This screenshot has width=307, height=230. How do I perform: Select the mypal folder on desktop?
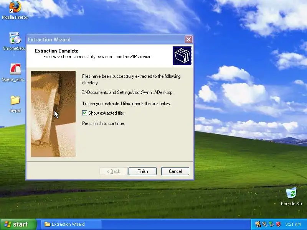click(15, 104)
